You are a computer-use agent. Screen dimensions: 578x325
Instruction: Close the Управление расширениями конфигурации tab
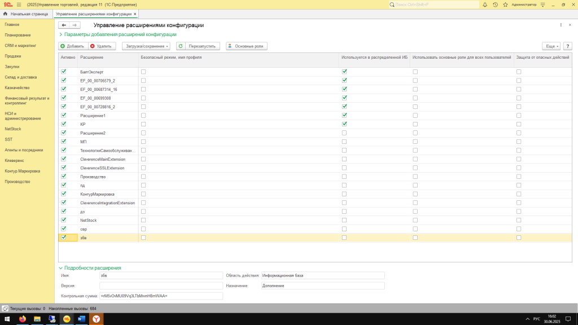tap(135, 14)
